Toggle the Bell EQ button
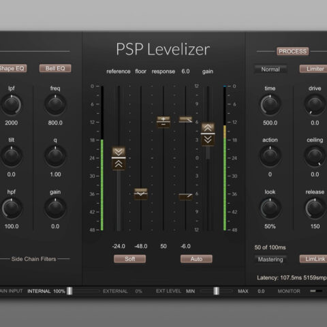 point(55,68)
